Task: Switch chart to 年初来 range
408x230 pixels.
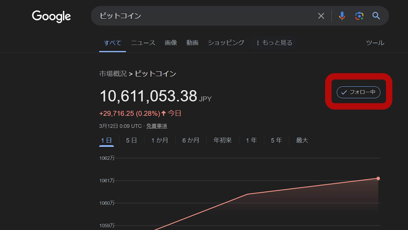Action: (x=222, y=140)
